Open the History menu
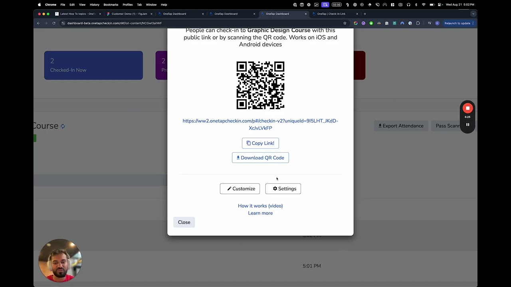 (x=95, y=5)
